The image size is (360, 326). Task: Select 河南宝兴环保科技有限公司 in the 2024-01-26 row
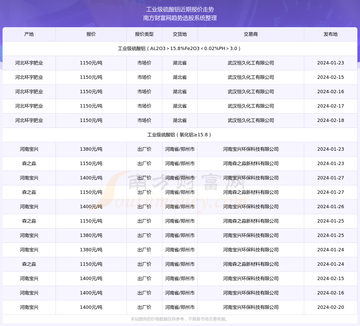tap(251, 207)
